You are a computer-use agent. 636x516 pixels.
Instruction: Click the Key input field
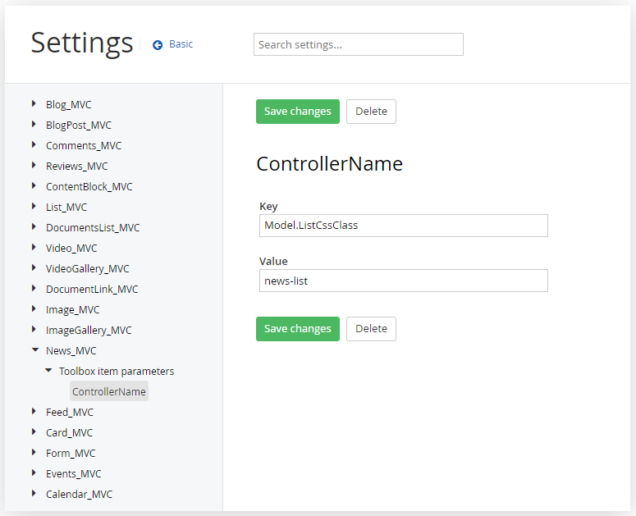(403, 226)
